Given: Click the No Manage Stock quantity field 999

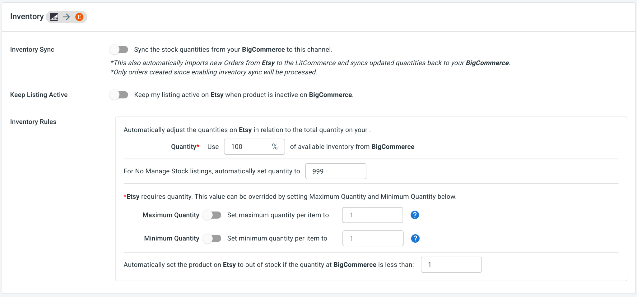Looking at the screenshot, I should [336, 171].
